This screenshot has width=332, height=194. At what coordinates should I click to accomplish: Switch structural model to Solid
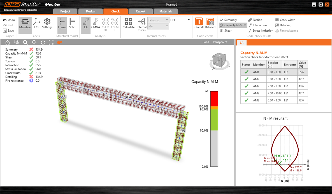[72, 23]
